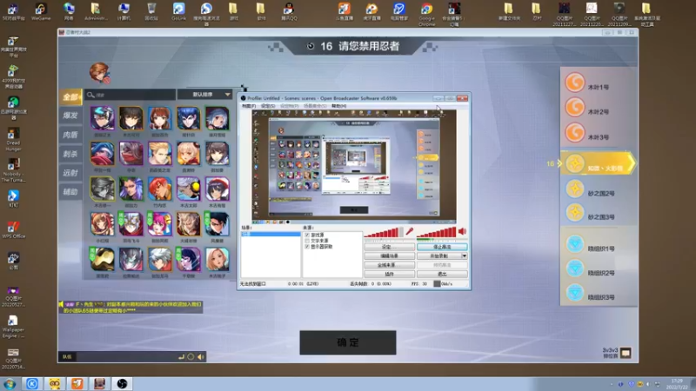
Task: Choose the blonde woman hero portrait
Action: pyautogui.click(x=217, y=259)
